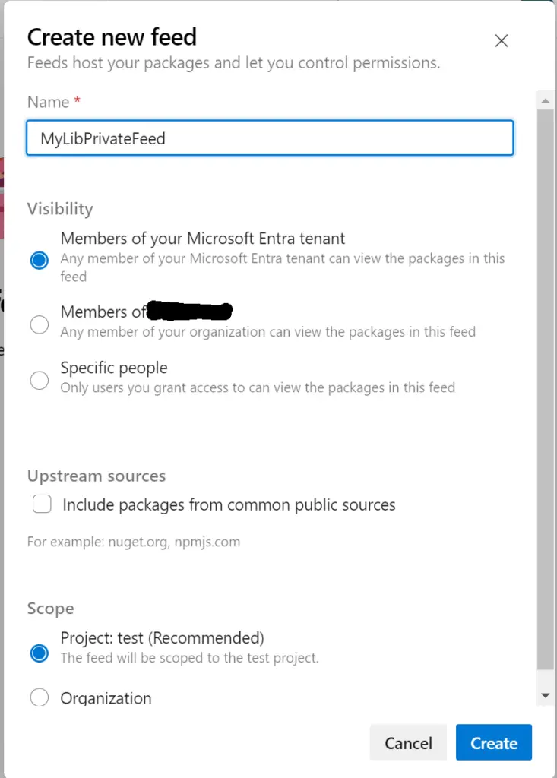Choose Organization scope radio button
The width and height of the screenshot is (557, 778).
pyautogui.click(x=40, y=697)
